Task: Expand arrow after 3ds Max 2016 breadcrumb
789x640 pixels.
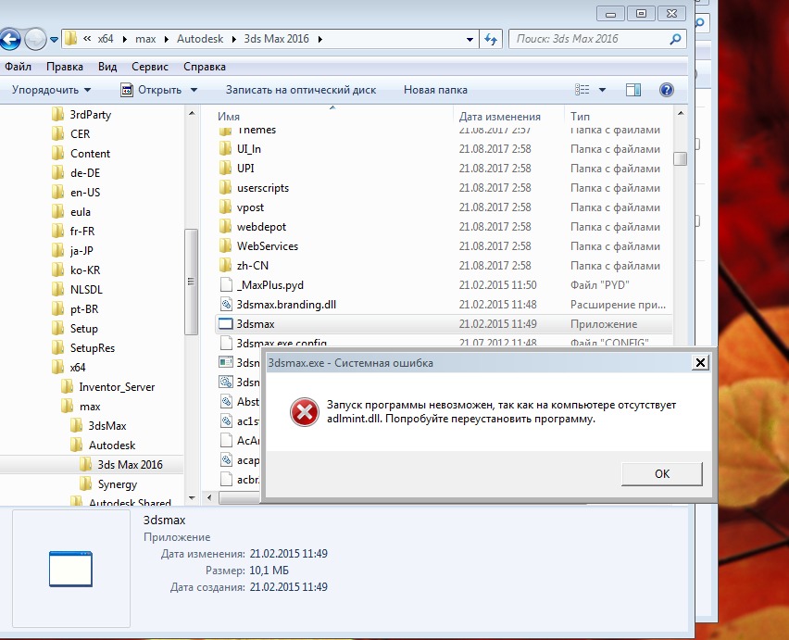Action: (x=320, y=39)
